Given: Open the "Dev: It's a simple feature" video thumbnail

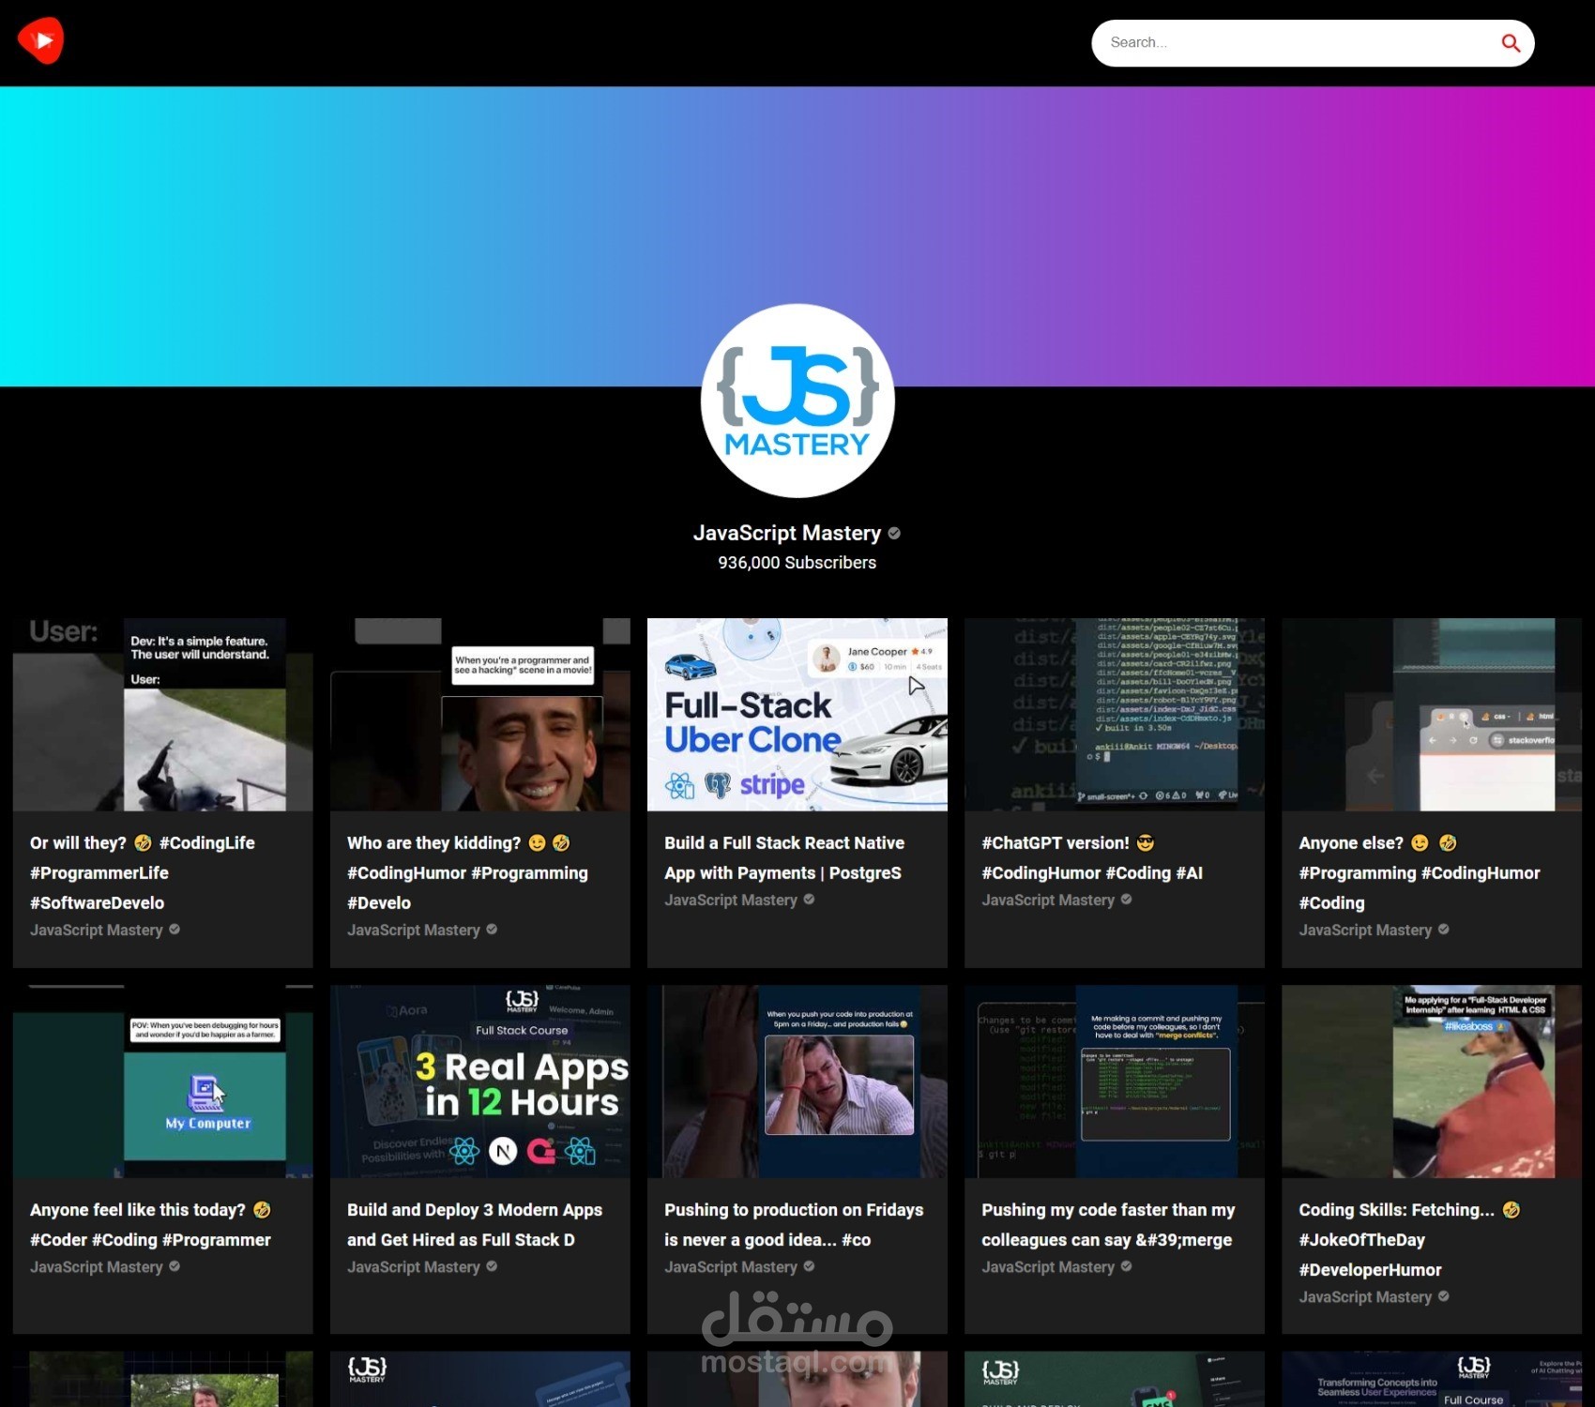Looking at the screenshot, I should [163, 715].
